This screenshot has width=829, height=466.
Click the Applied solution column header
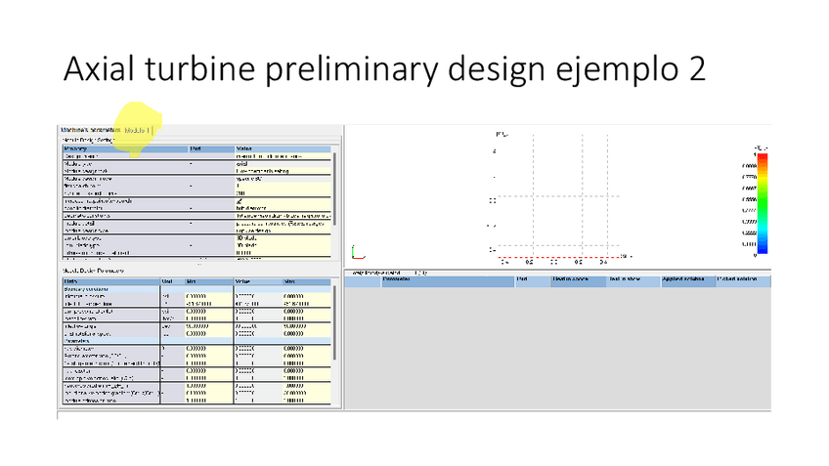[x=684, y=279]
